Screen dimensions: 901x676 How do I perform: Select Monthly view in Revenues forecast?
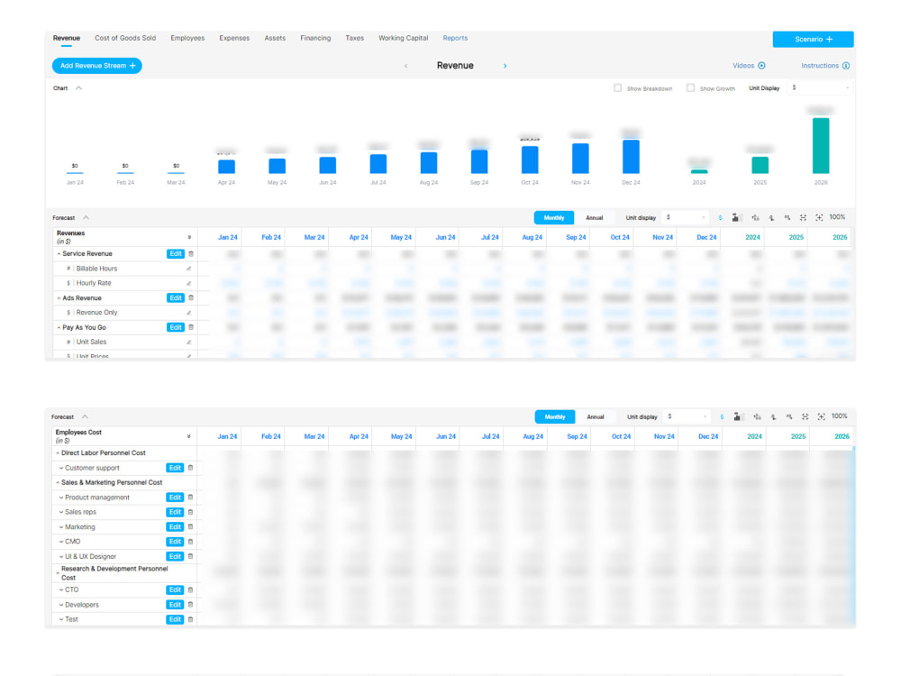point(554,218)
